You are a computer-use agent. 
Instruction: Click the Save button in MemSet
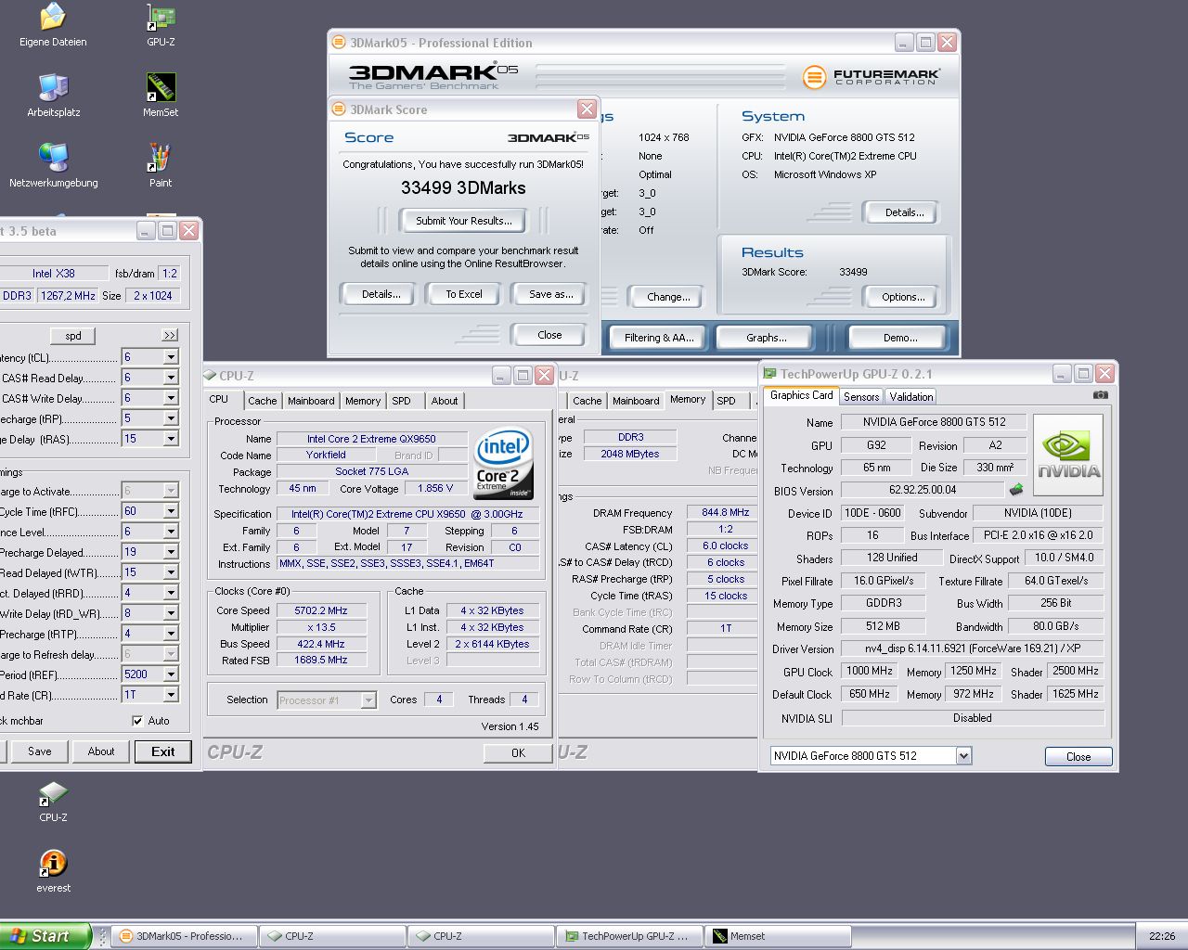39,751
